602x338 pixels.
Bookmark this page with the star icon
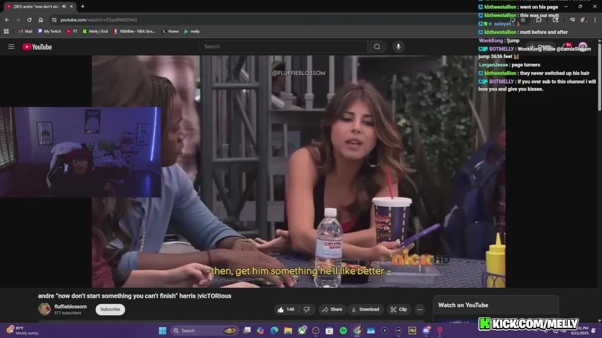(523, 20)
